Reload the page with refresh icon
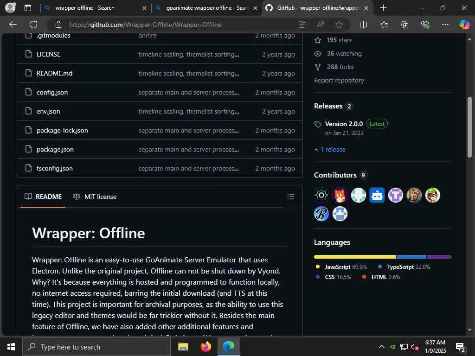475x356 pixels. 33,25
